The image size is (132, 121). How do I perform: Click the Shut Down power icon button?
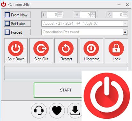click(x=16, y=51)
